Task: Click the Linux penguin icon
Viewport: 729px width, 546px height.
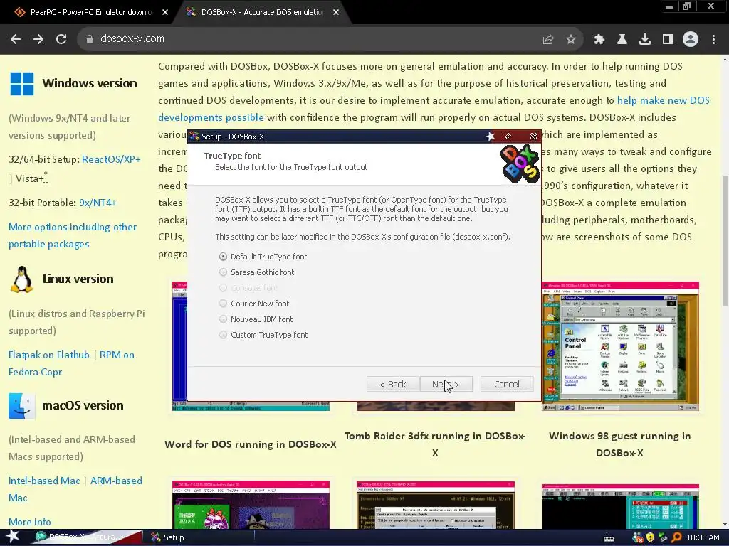Action: (22, 279)
